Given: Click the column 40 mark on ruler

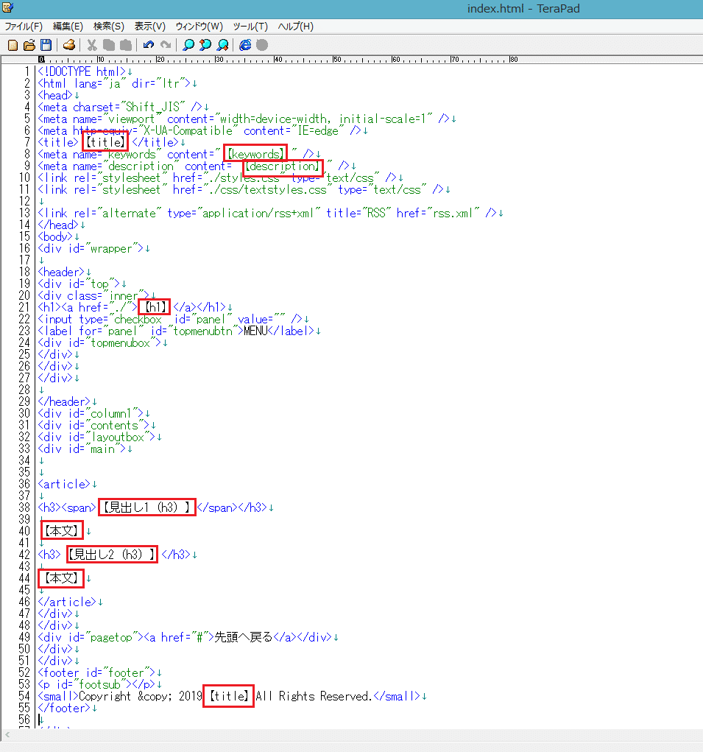Looking at the screenshot, I should 278,60.
